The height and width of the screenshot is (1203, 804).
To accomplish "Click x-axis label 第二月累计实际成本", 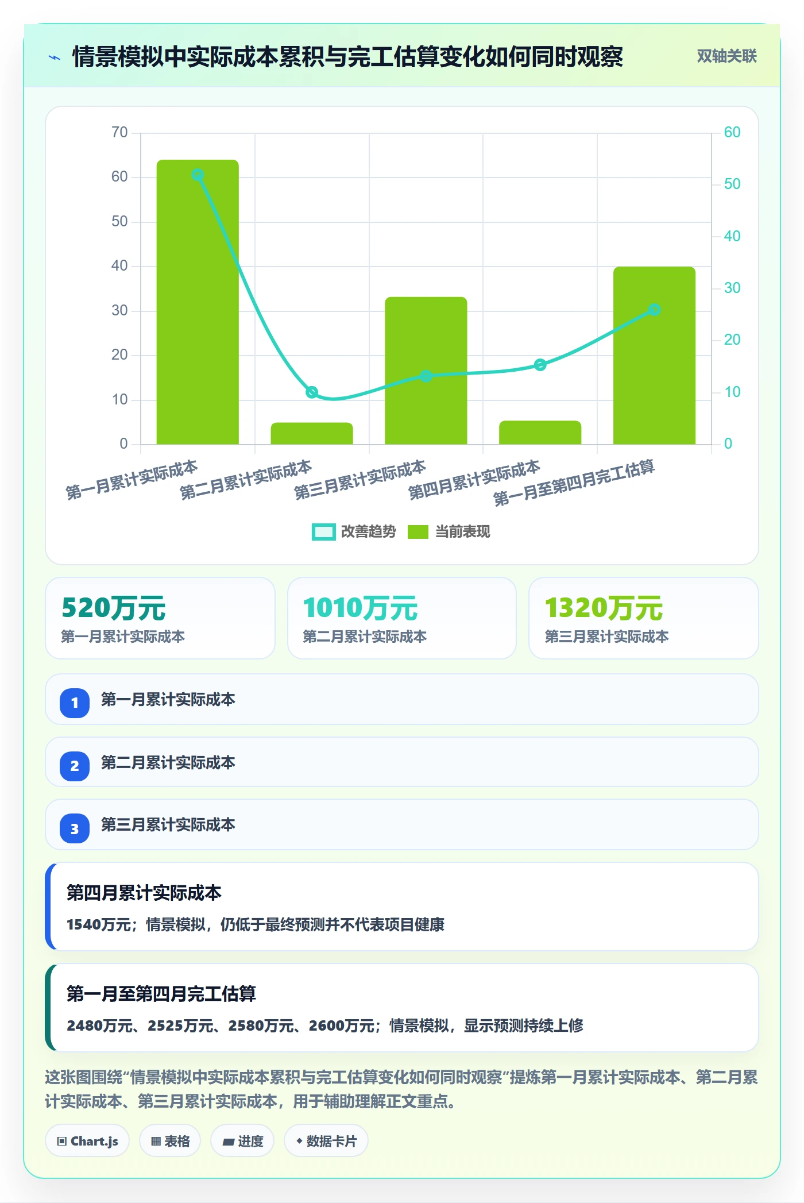I will coord(246,480).
